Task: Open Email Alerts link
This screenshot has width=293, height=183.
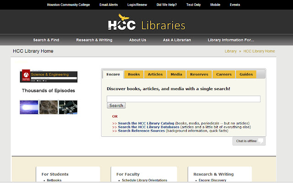Action: (109, 5)
